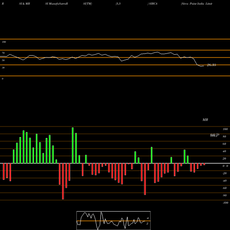Click the ') SIRCA' ticker label
The height and width of the screenshot is (230, 230).
(x=152, y=4)
